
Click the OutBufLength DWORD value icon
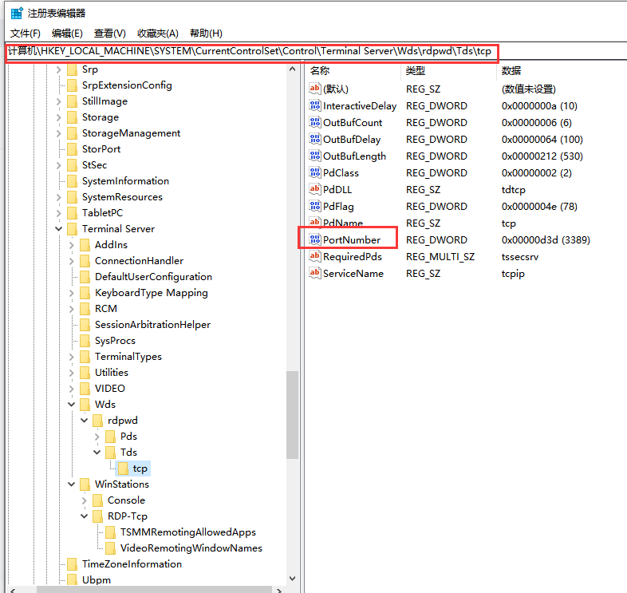(315, 156)
